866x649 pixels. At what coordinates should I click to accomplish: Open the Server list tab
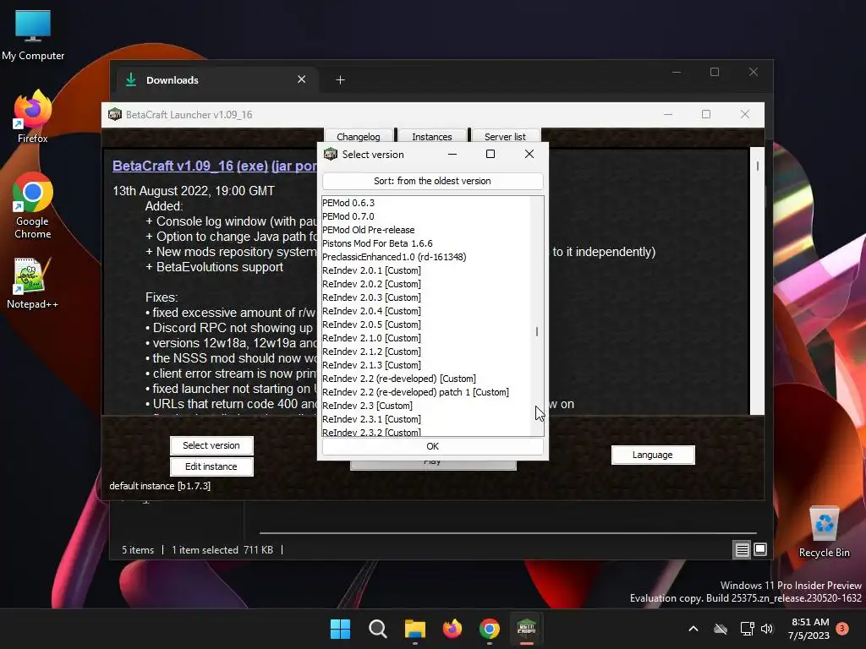tap(506, 136)
